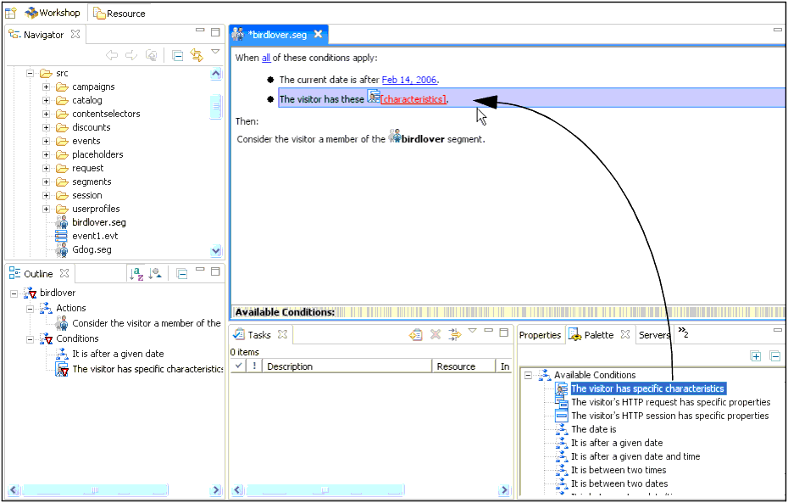788x503 pixels.
Task: Collapse the birdlover node in Outline
Action: [x=14, y=293]
